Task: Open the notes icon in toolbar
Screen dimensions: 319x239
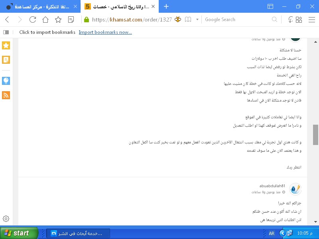Action: [71, 20]
